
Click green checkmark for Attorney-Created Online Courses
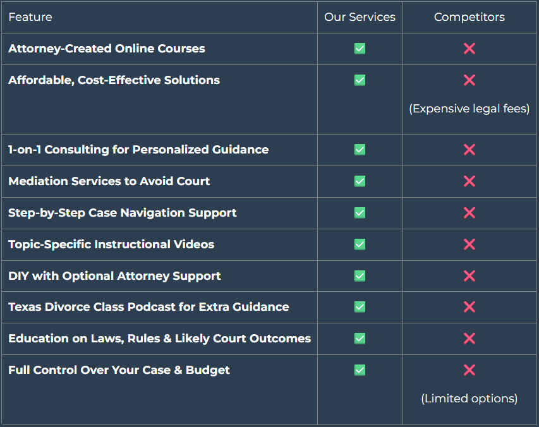360,49
